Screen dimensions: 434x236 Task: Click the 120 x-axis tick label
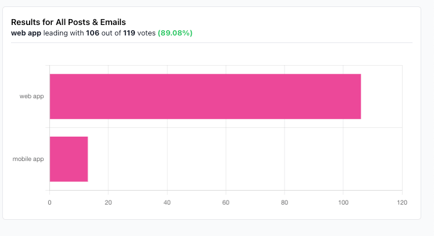(x=401, y=202)
